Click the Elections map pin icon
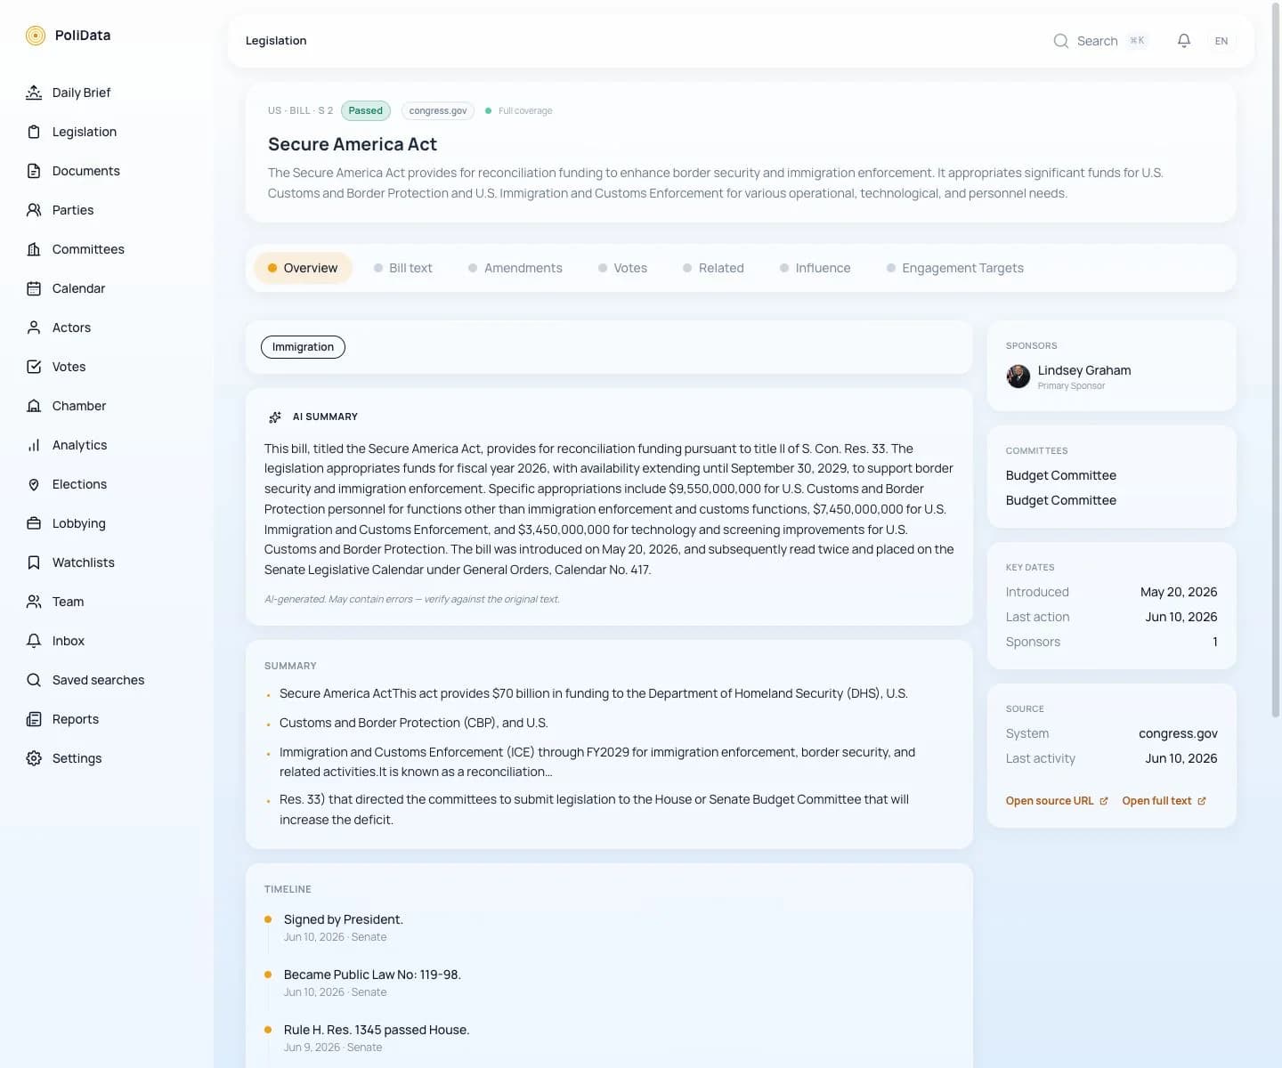The height and width of the screenshot is (1068, 1282). click(x=34, y=484)
